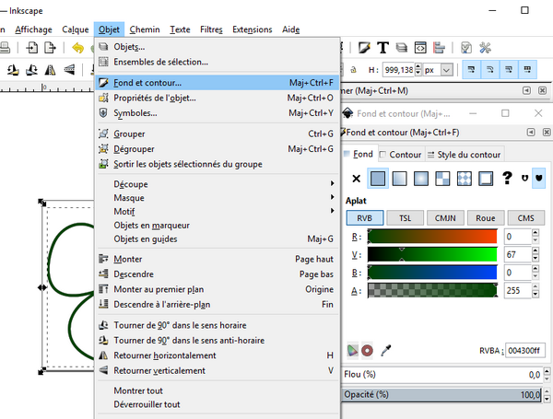
Task: Select linear gradient fill icon
Action: pyautogui.click(x=399, y=179)
